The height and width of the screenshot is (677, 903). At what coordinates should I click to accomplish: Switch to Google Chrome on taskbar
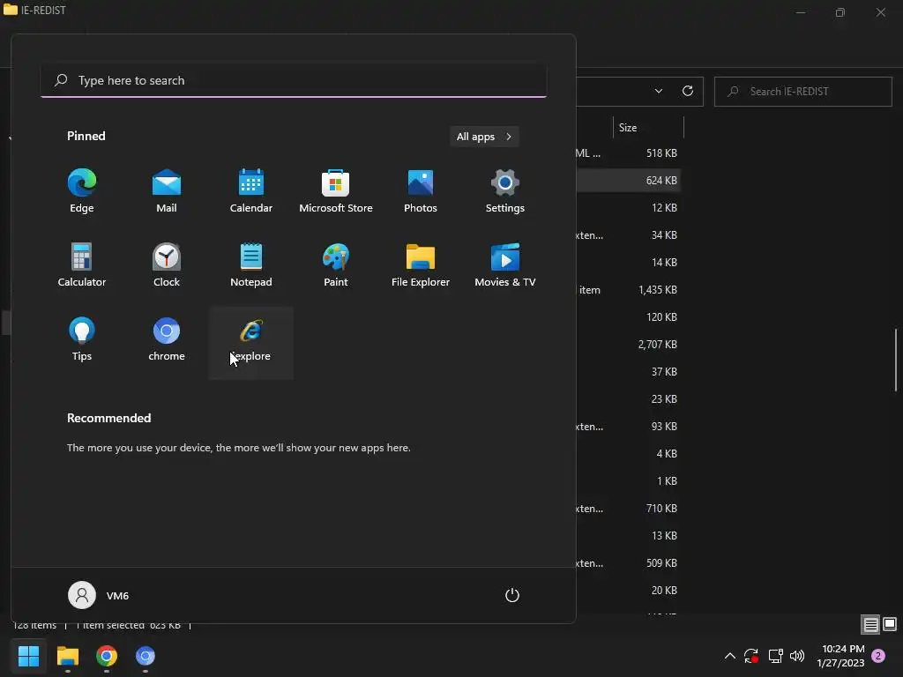click(107, 656)
